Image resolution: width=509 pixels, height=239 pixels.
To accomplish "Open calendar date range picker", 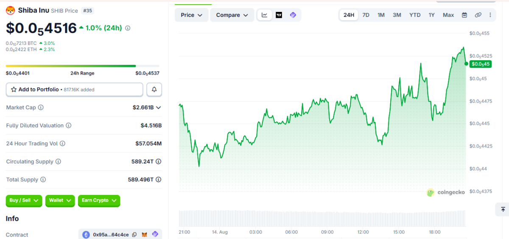I will (464, 15).
